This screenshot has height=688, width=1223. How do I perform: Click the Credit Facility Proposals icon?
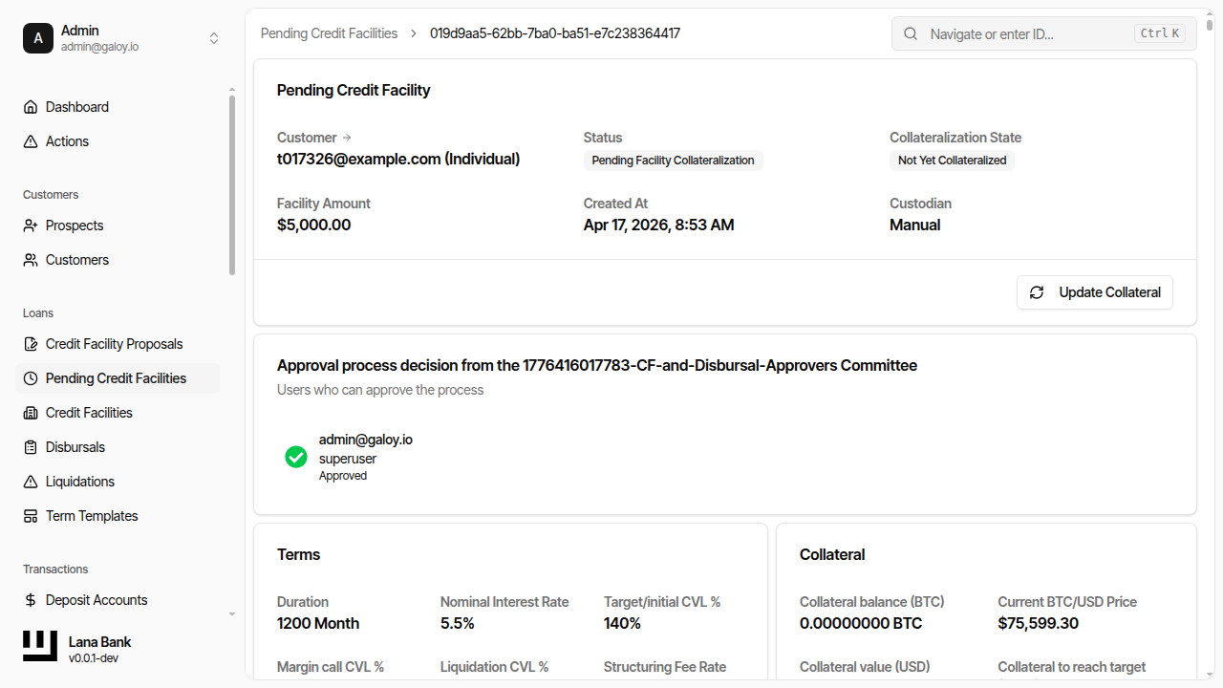coord(31,344)
